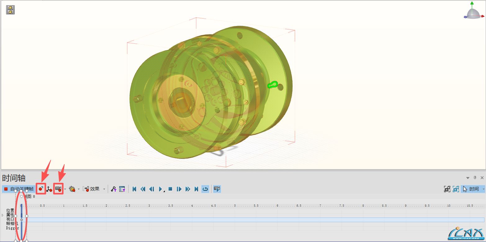Toggle the camera playback mode icon
Image resolution: width=486 pixels, height=242 pixels.
217,189
